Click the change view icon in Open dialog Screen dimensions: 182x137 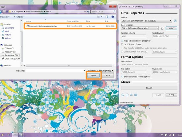tap(98, 17)
